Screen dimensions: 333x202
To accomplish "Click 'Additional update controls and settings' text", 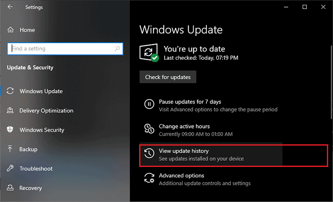I will (205, 184).
